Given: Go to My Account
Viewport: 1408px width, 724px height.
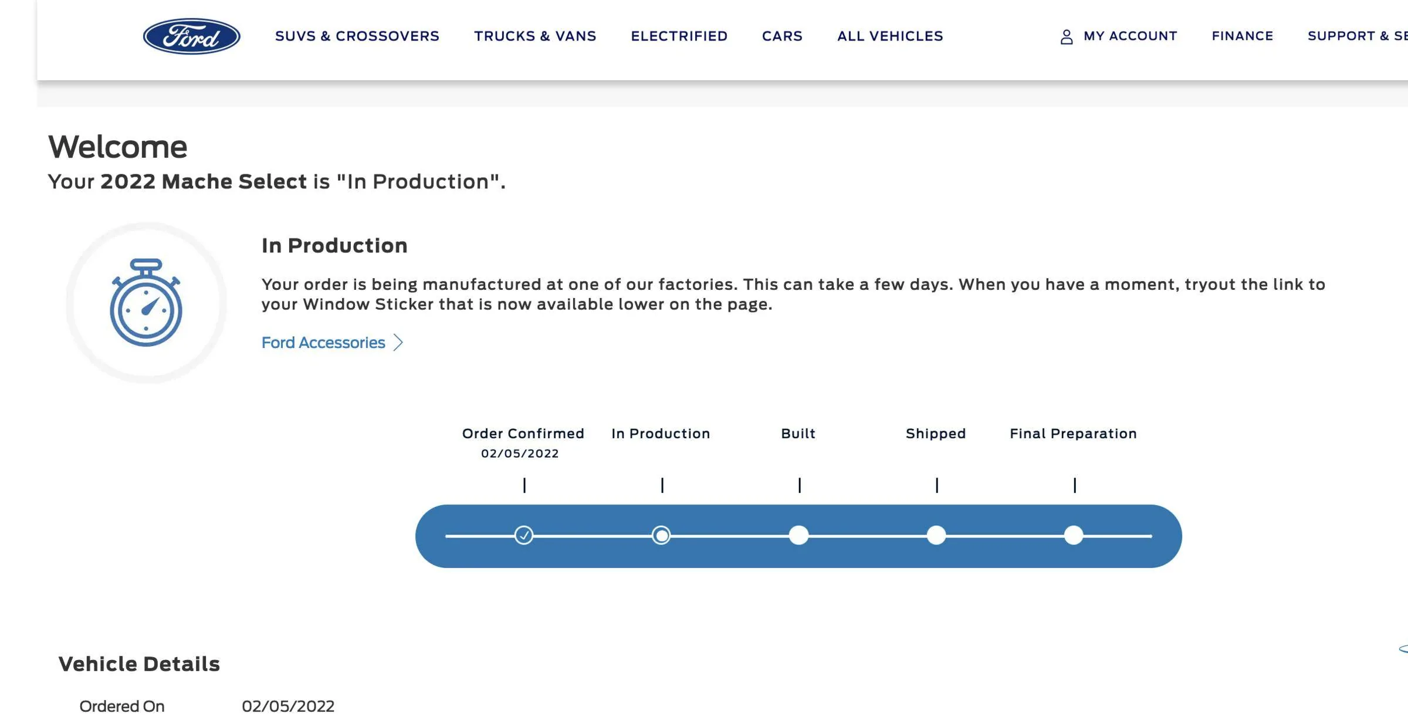Looking at the screenshot, I should click(1130, 36).
